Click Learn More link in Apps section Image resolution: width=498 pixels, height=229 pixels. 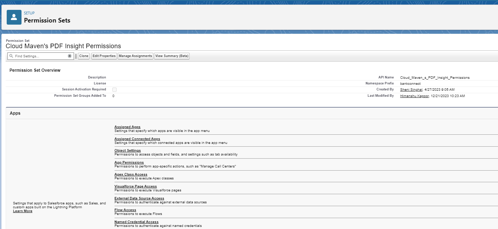[x=23, y=211]
